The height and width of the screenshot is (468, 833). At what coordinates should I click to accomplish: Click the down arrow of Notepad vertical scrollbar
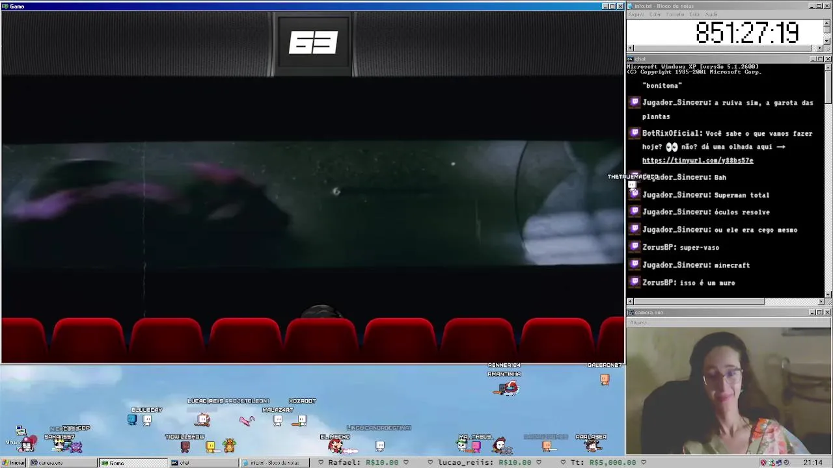[827, 41]
